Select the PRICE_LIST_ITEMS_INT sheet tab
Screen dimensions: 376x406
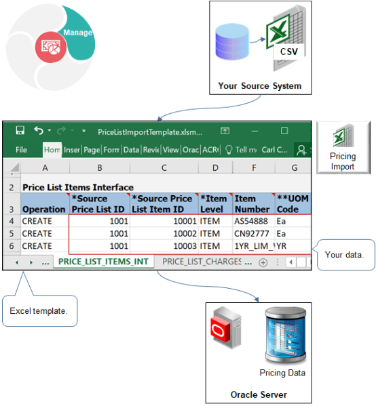103,262
